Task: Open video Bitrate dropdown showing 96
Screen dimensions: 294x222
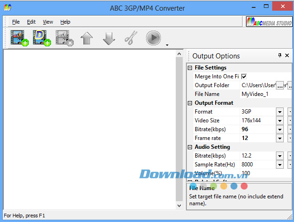Action: (280, 129)
